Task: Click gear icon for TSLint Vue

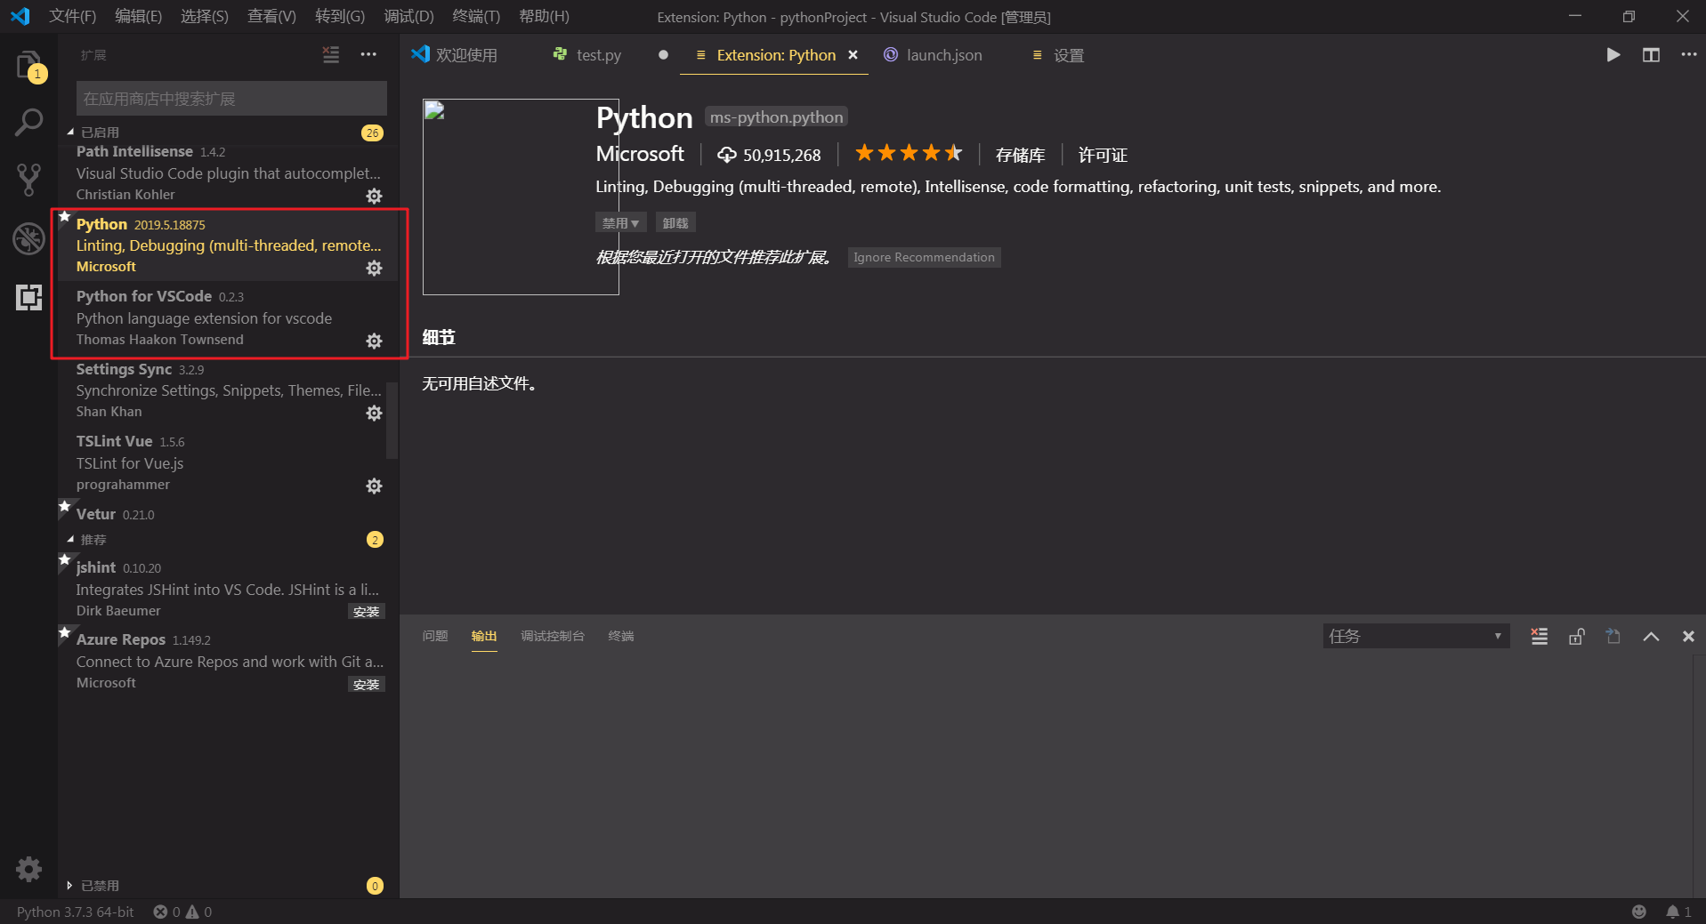Action: (375, 486)
